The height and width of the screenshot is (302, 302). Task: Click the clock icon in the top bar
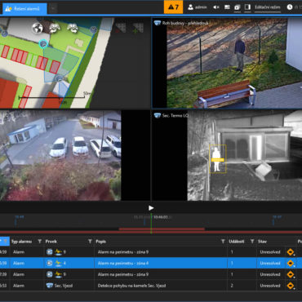[290, 7]
